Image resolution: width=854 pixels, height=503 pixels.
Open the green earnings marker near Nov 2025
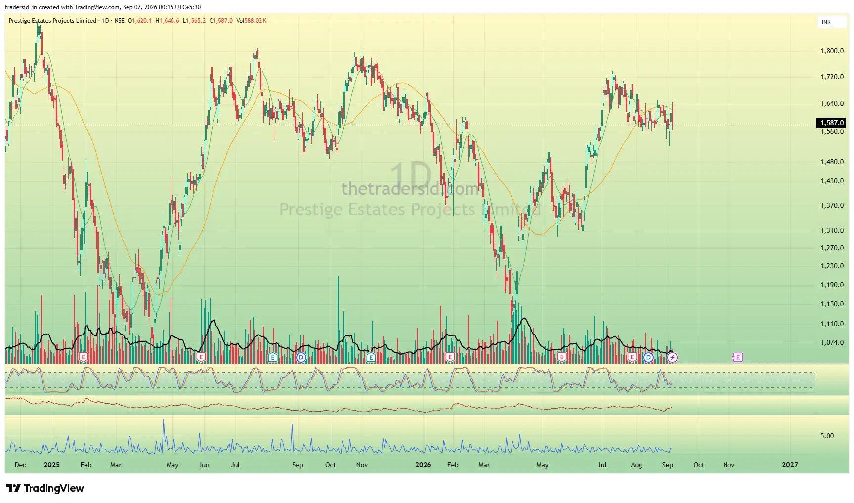click(371, 357)
